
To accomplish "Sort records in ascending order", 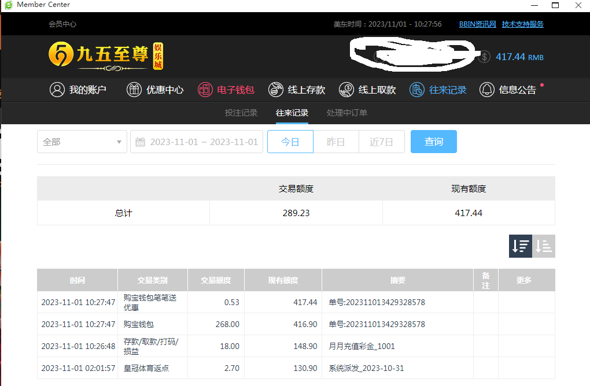I will (544, 246).
